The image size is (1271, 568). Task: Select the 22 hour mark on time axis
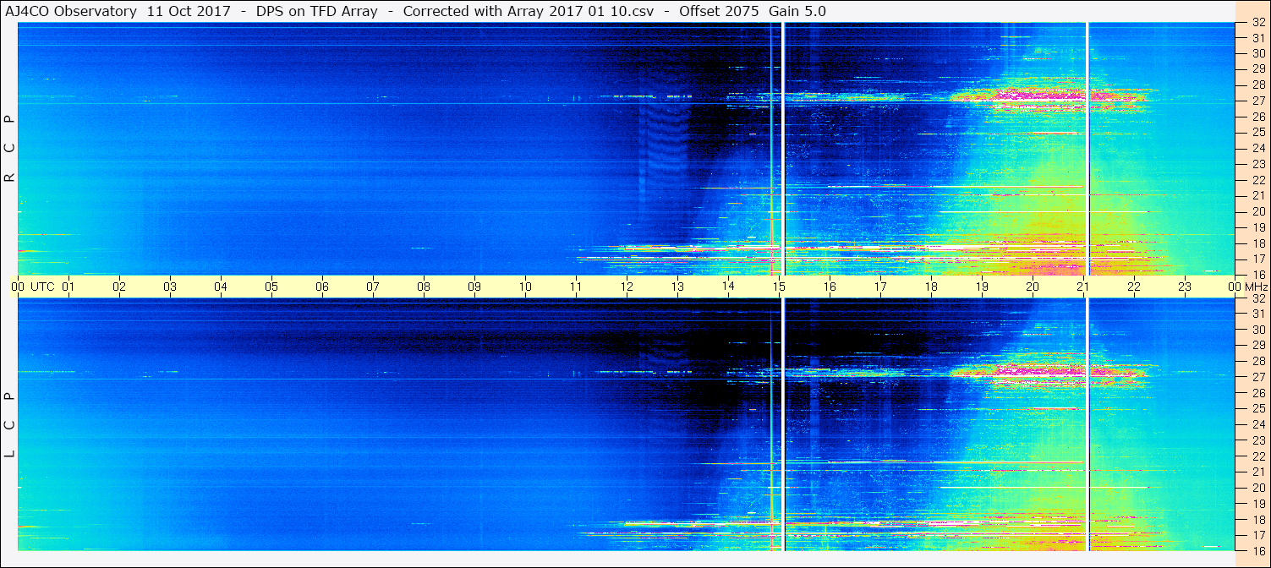pyautogui.click(x=1134, y=287)
